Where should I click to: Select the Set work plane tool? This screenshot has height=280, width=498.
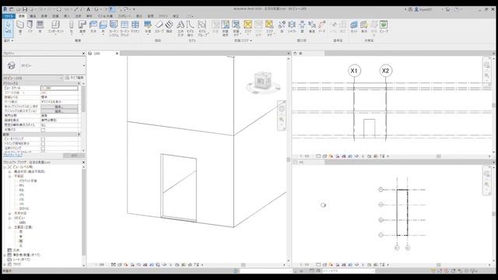[354, 26]
